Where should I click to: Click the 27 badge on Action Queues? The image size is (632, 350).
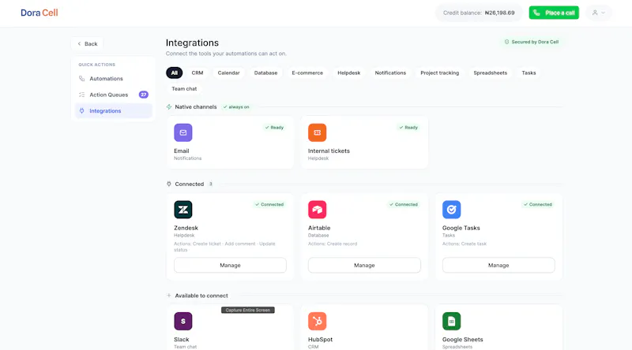click(x=144, y=95)
